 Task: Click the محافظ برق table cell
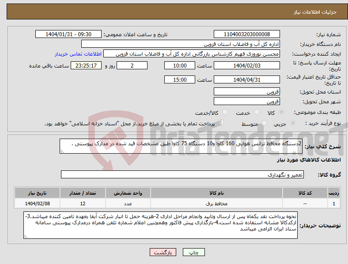[216, 204]
